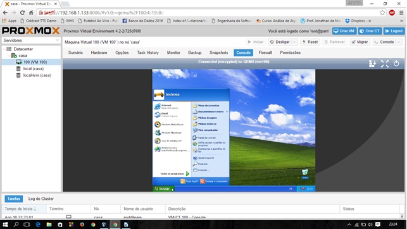
Task: Toggle the console fullscreen icon
Action: pos(385,64)
